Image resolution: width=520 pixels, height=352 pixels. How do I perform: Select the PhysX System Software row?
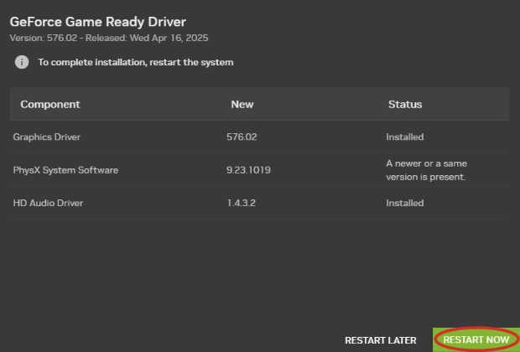pyautogui.click(x=260, y=170)
